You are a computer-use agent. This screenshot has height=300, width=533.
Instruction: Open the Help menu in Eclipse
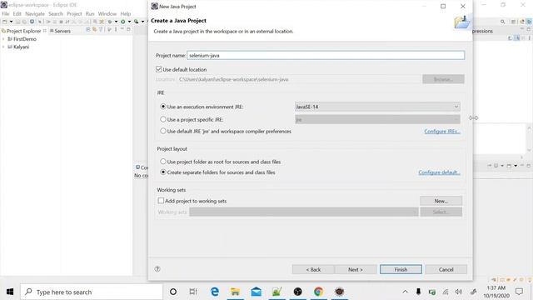pos(126,14)
